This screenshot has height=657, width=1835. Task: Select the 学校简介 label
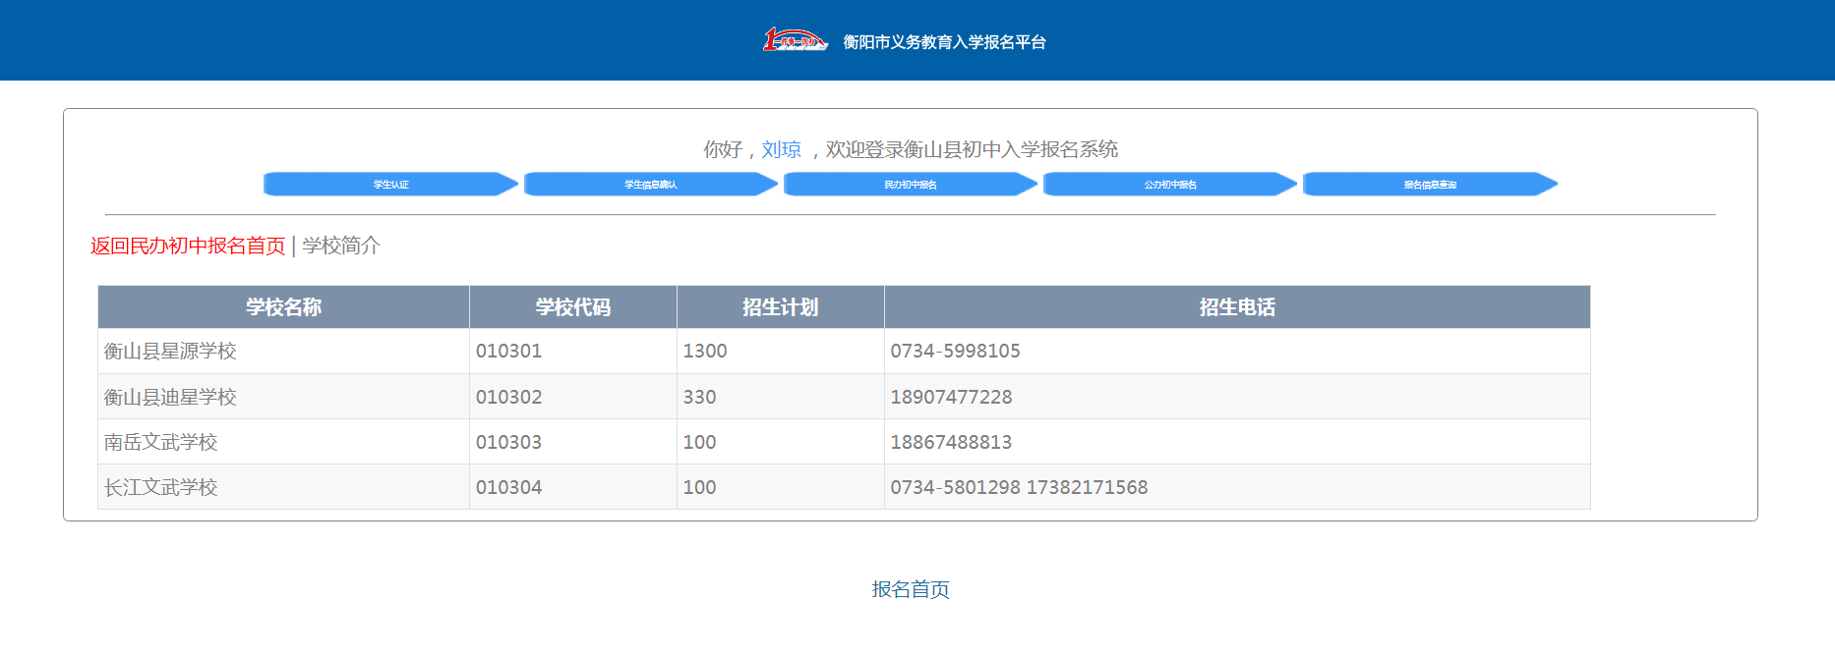pyautogui.click(x=341, y=246)
